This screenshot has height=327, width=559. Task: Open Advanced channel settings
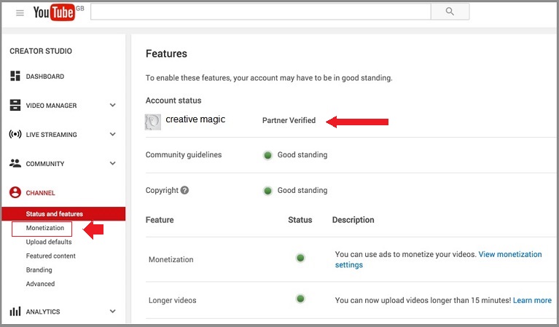40,284
